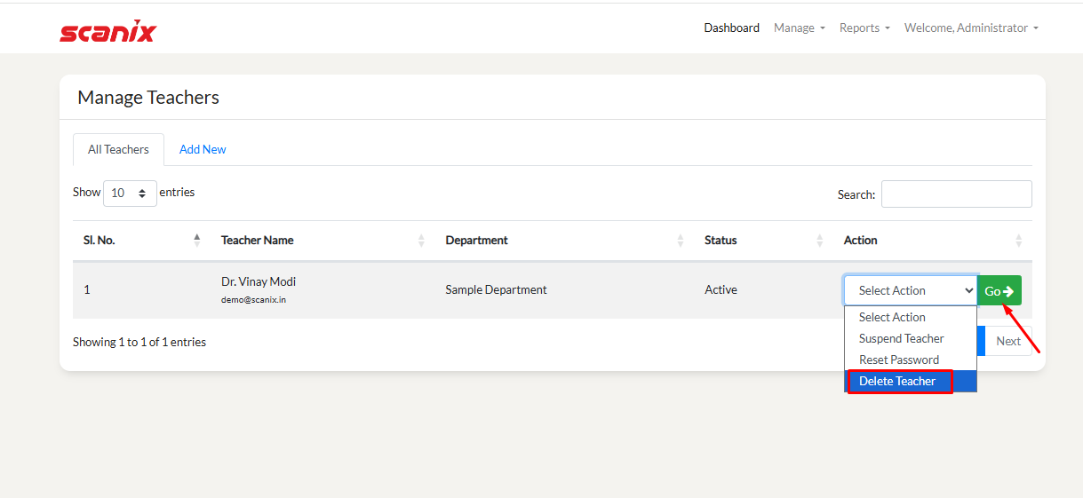The width and height of the screenshot is (1083, 498).
Task: Sort Action column using sort icon
Action: (1018, 241)
